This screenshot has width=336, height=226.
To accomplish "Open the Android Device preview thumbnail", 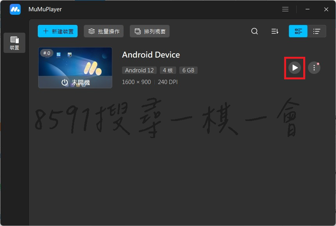I will coord(75,68).
